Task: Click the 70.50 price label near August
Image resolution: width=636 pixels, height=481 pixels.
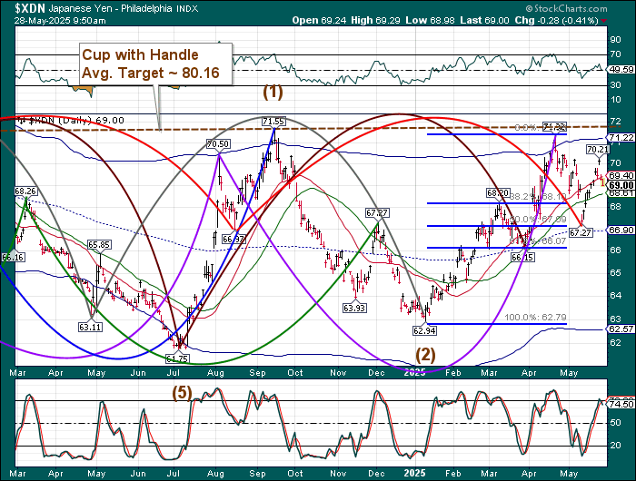Action: pos(217,143)
